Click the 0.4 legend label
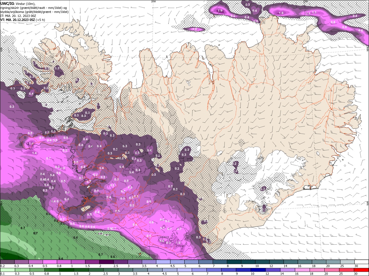This screenshot has height=276, width=369. click(x=31, y=266)
